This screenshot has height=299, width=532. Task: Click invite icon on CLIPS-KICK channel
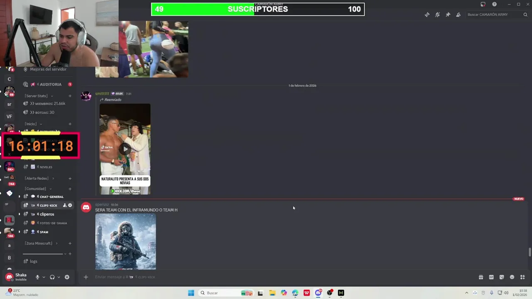pos(64,205)
